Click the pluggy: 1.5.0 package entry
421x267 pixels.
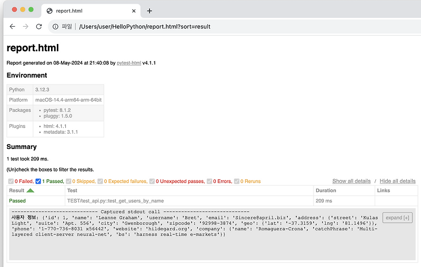[x=58, y=116]
